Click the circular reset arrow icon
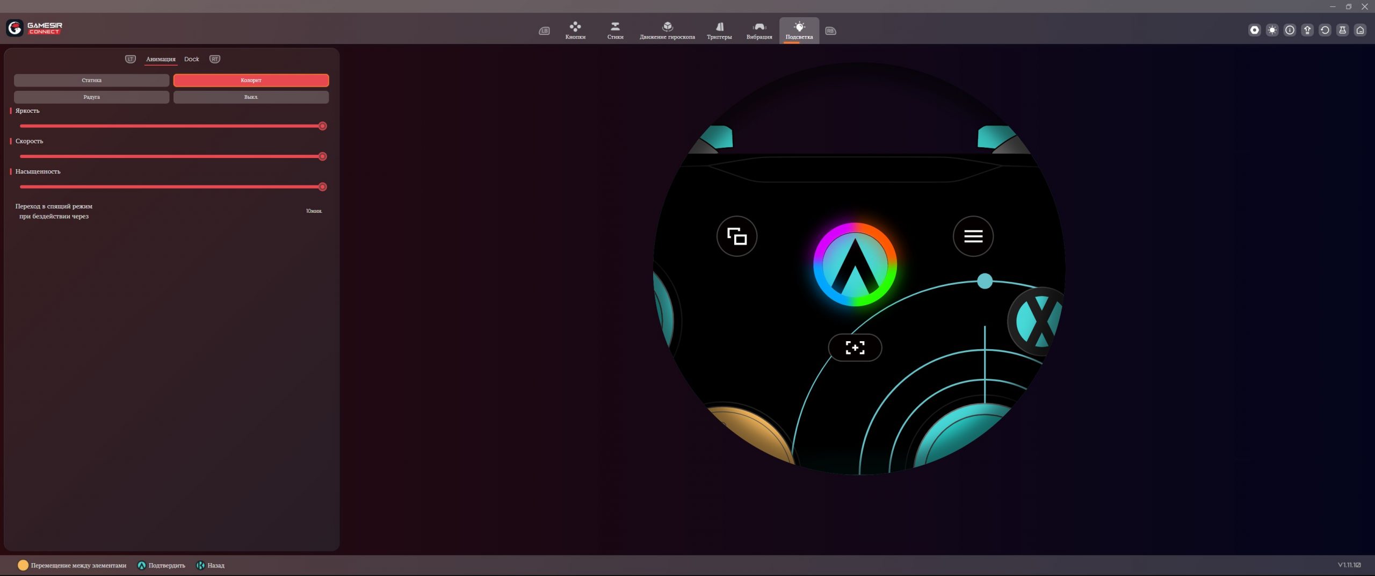1375x576 pixels. point(1325,30)
